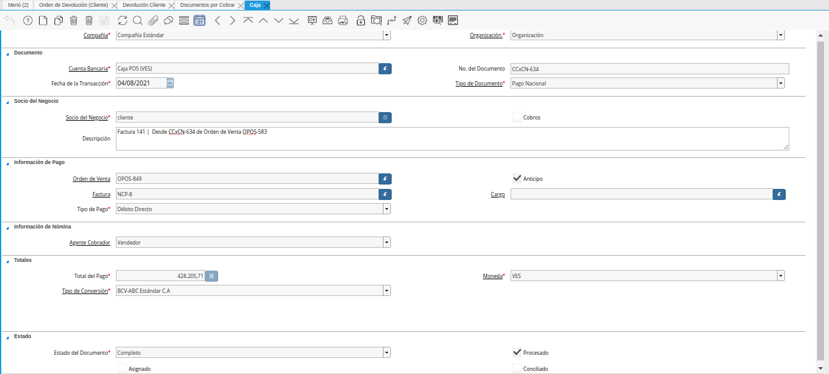Viewport: 829px width, 374px height.
Task: Click the padlock lock record icon
Action: click(x=361, y=20)
